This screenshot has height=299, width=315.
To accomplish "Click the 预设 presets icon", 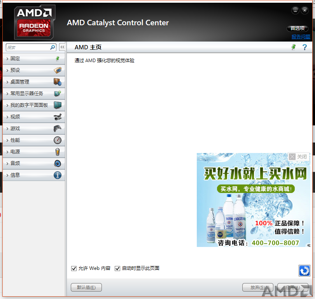I will coord(58,70).
